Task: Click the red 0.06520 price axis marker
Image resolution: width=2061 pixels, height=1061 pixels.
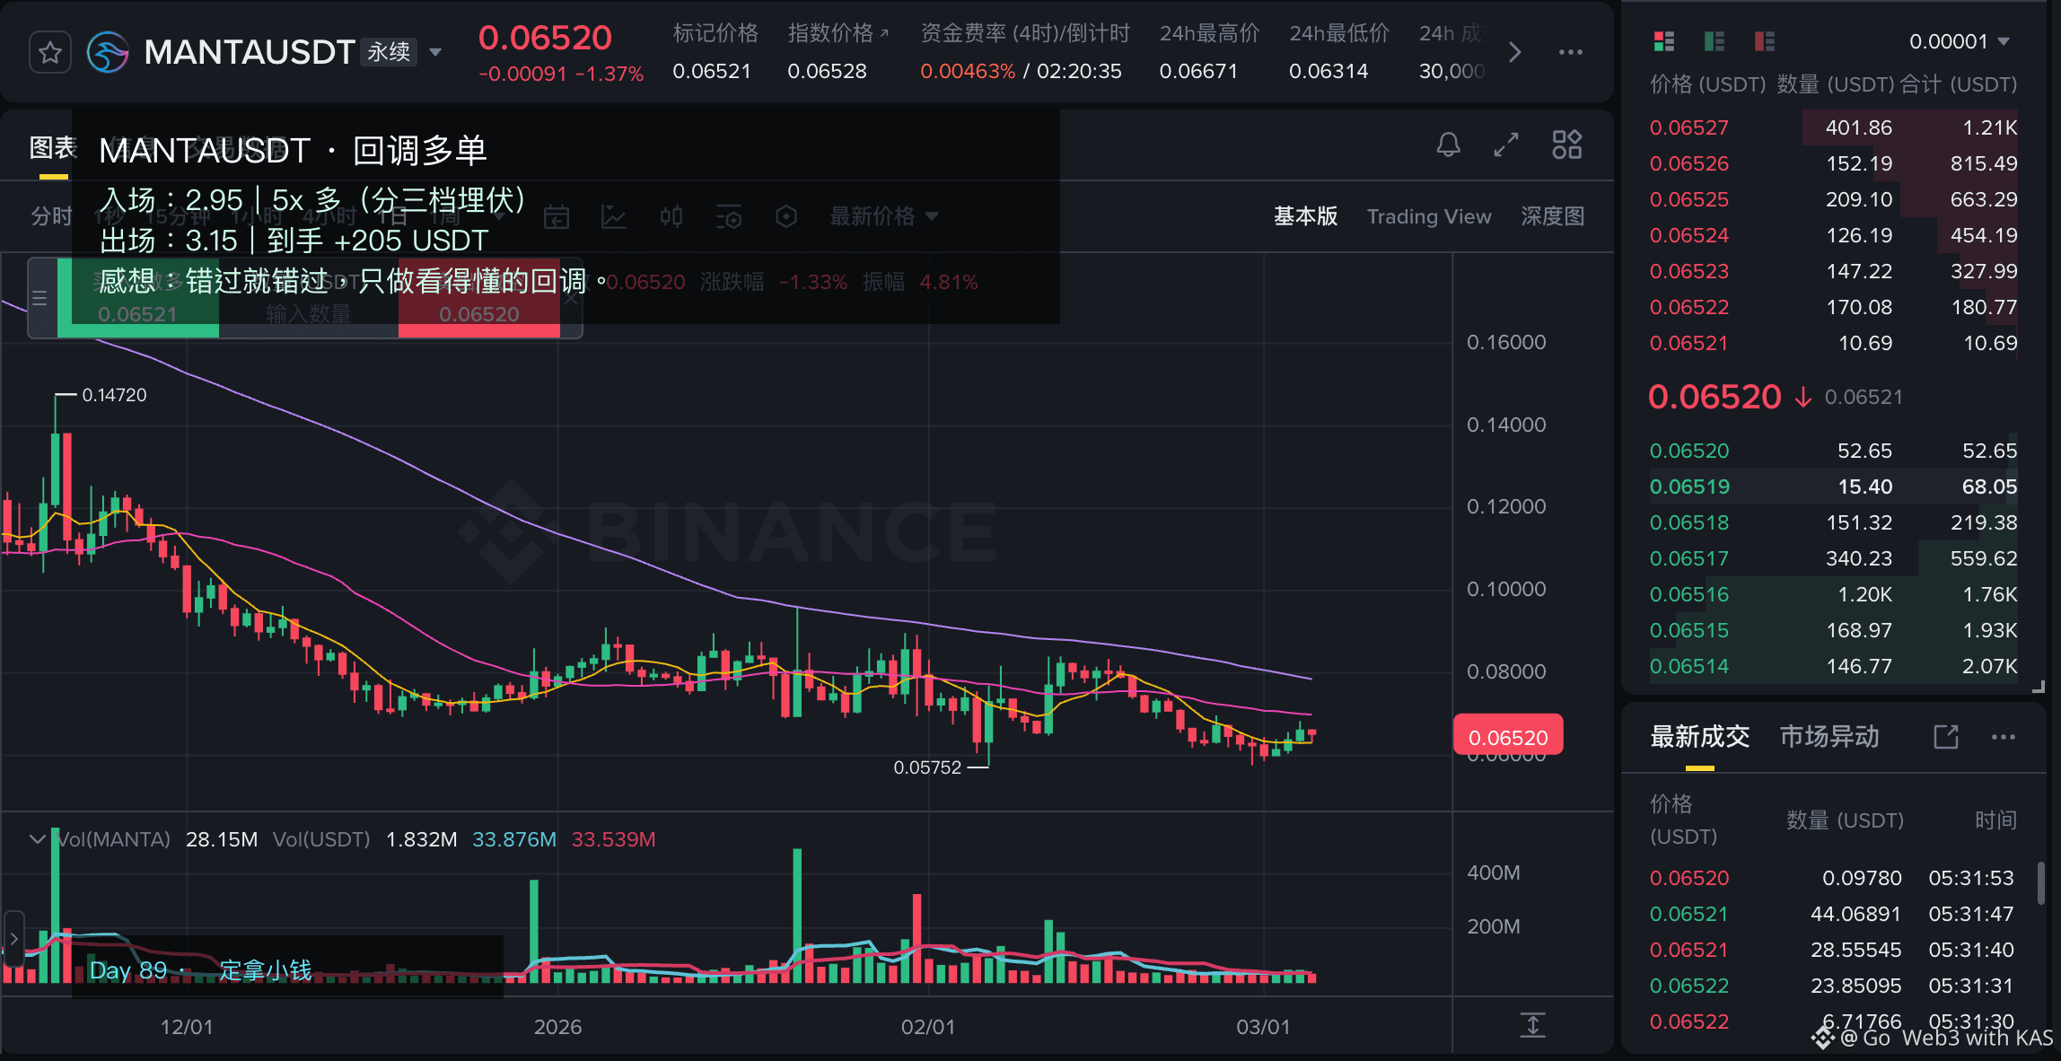Action: coord(1508,737)
